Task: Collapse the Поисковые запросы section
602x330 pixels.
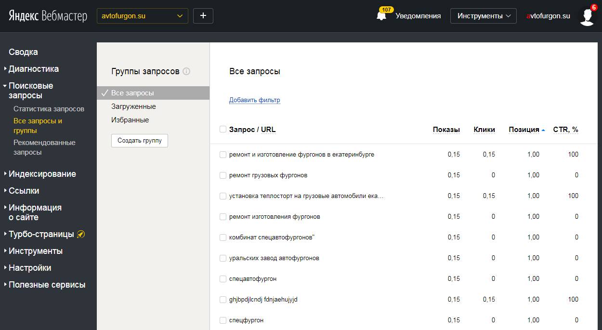Action: [x=31, y=91]
